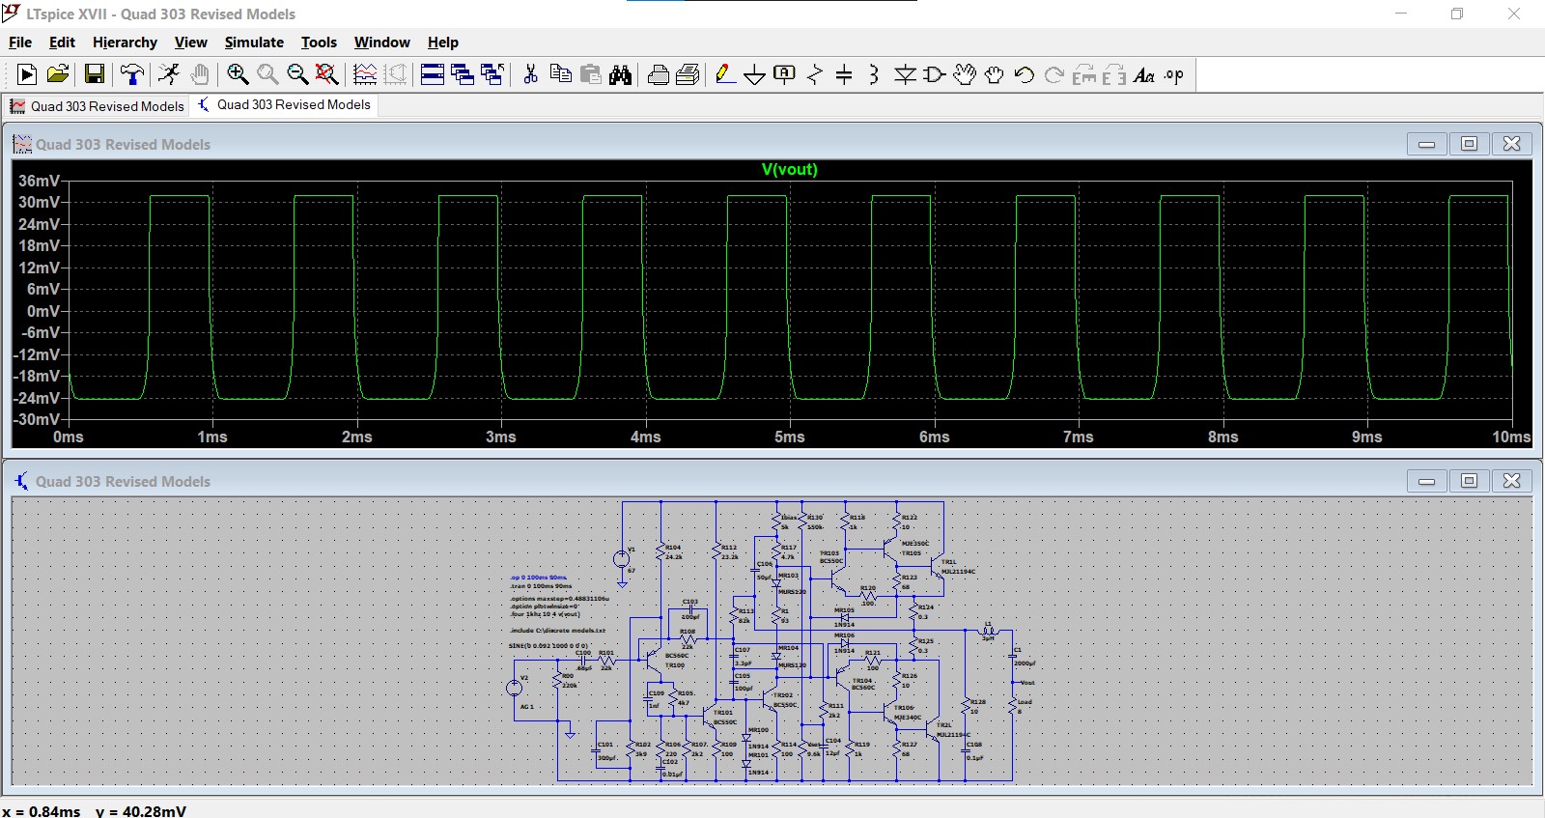Screen dimensions: 1545x818
Task: Select the SPICE directive .op tool
Action: pyautogui.click(x=1174, y=74)
